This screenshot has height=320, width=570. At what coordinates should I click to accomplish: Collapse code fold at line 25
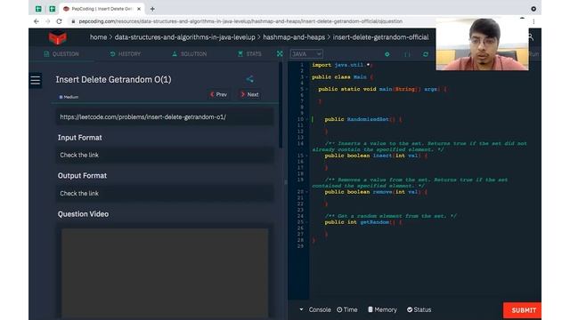[x=306, y=222]
